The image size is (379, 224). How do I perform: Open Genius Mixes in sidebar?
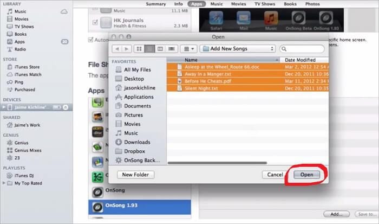coord(28,150)
